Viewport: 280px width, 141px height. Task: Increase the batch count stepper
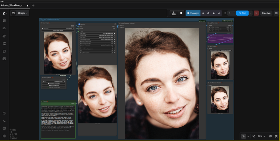[234, 12]
